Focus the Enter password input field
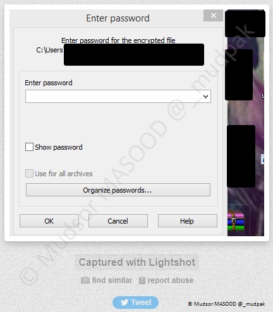 click(x=118, y=97)
